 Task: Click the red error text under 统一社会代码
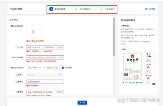point(41,61)
